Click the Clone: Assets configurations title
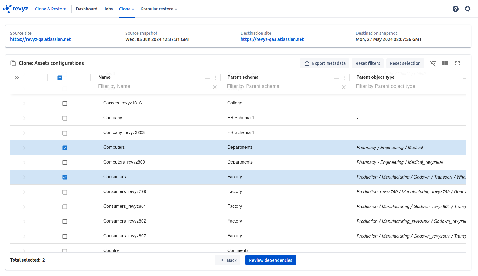Viewport: 478px width, 276px height. click(51, 63)
